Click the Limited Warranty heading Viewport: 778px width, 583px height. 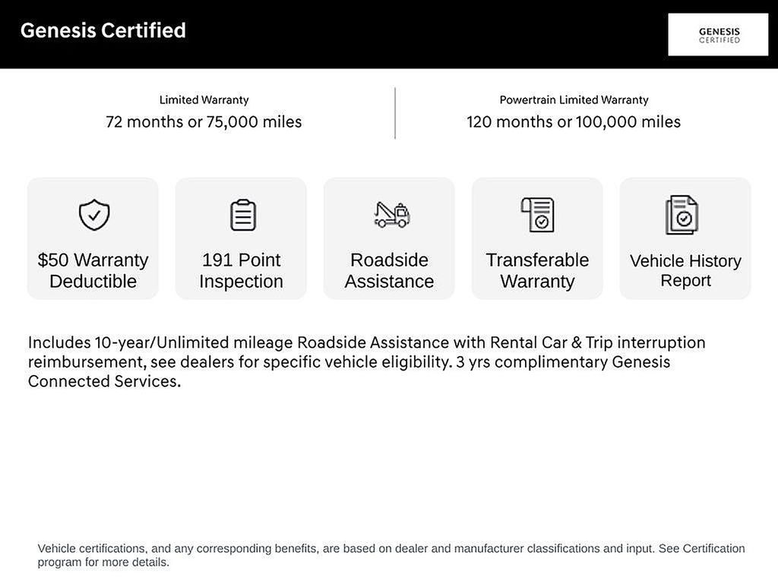(x=204, y=99)
